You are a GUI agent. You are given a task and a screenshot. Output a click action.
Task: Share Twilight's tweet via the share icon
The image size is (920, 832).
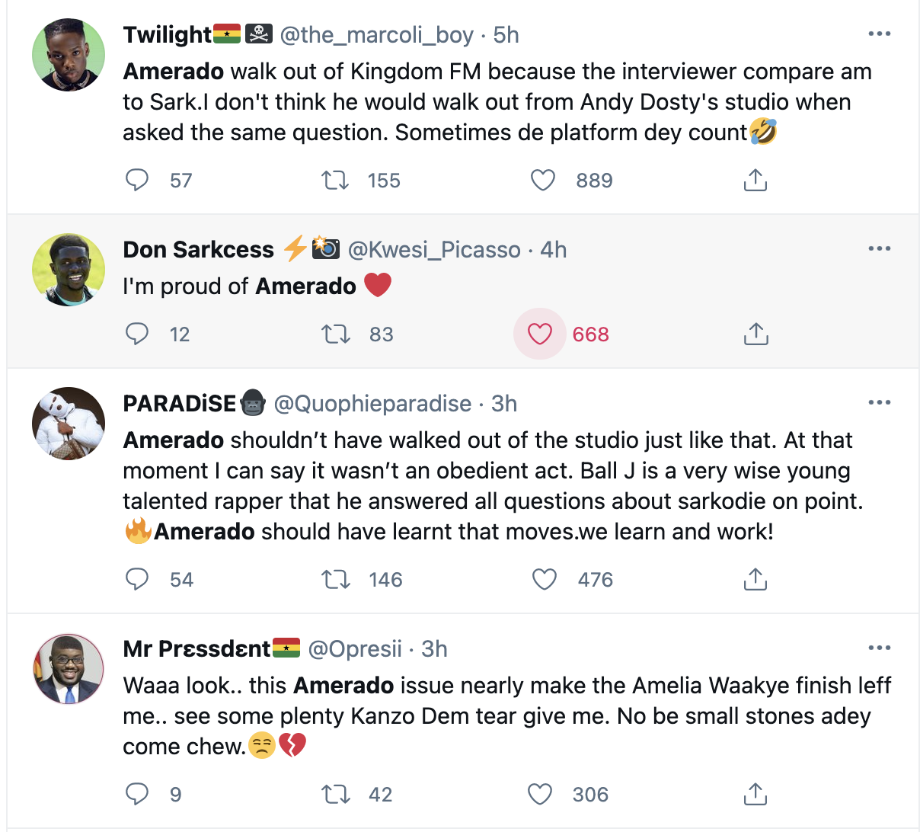[755, 180]
